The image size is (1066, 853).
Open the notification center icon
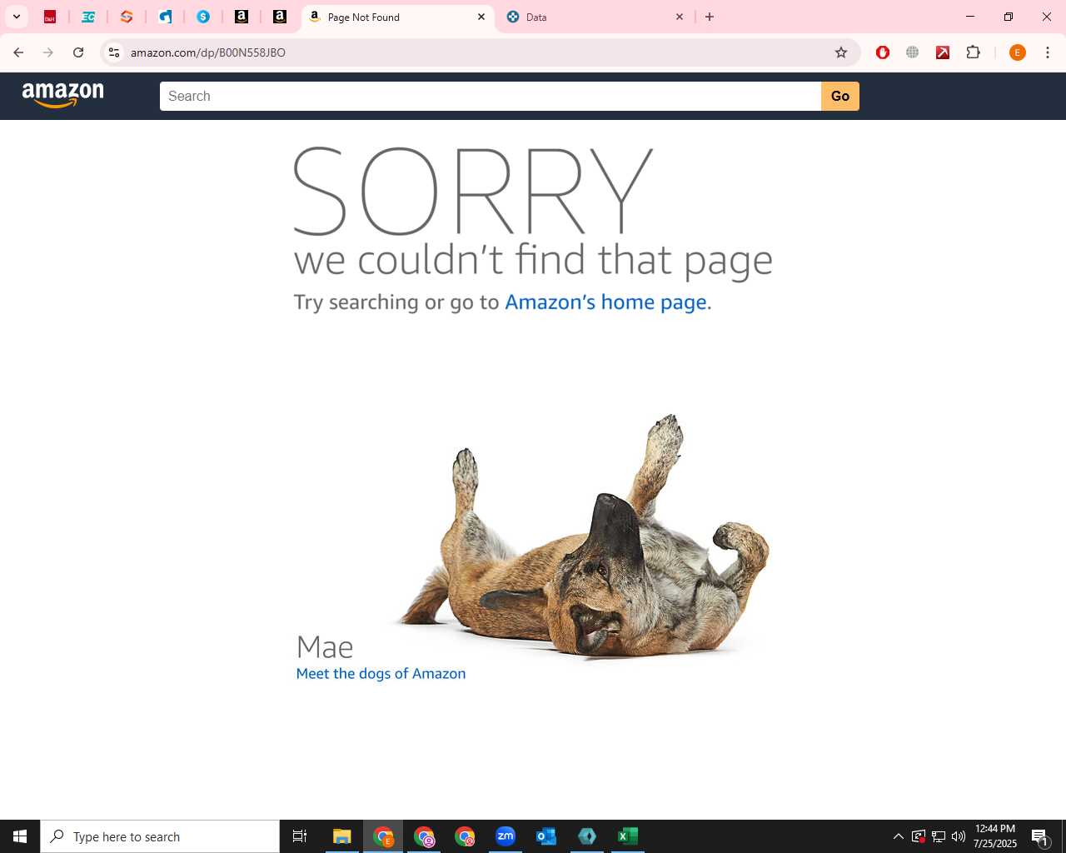pos(1039,836)
